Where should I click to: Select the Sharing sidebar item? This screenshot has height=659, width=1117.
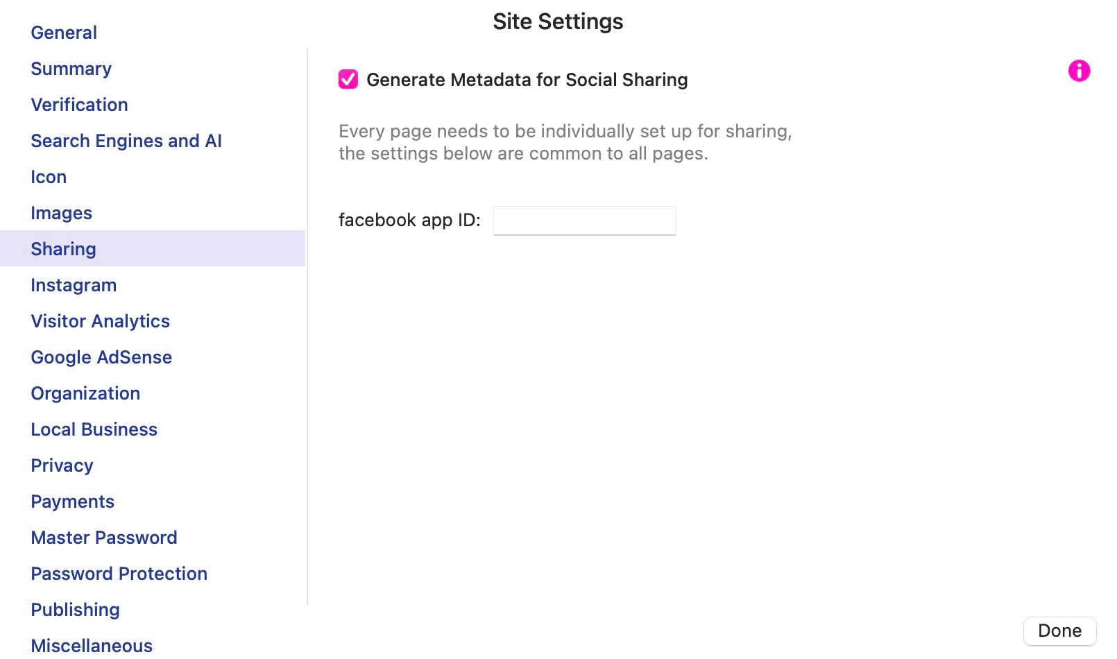(x=63, y=249)
